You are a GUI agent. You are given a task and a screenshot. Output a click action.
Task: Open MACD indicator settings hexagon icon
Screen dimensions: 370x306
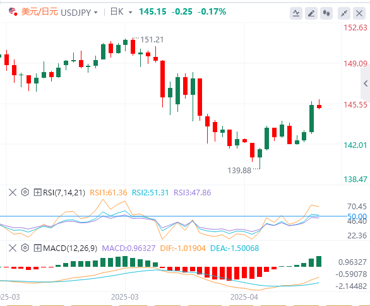25,248
